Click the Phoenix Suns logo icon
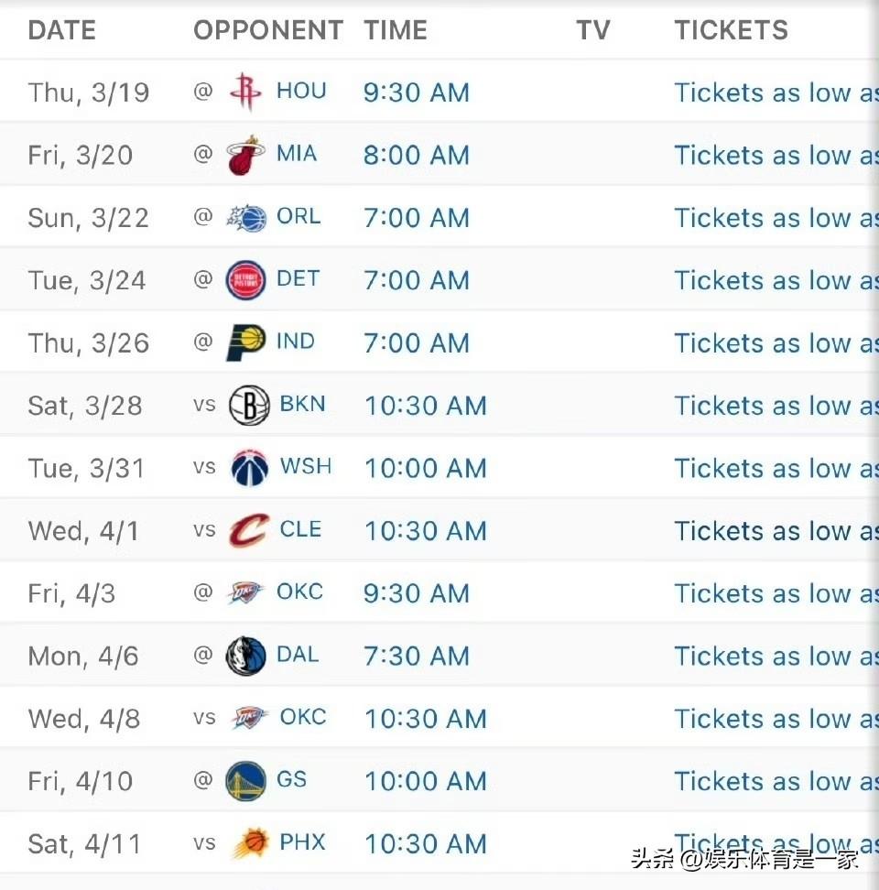Image resolution: width=879 pixels, height=890 pixels. (x=249, y=843)
